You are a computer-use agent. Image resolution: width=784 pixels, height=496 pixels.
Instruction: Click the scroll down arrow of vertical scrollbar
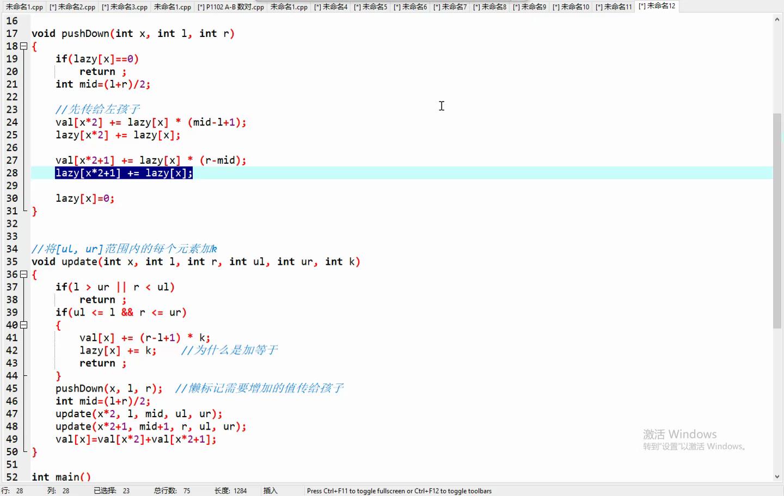[777, 477]
